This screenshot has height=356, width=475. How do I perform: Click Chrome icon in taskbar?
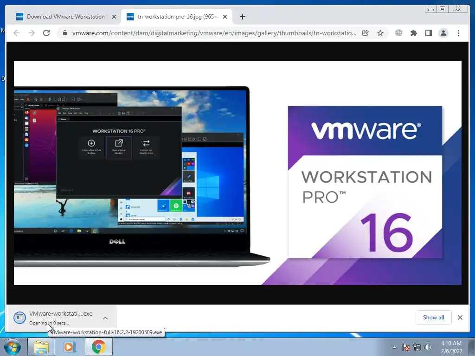click(98, 347)
